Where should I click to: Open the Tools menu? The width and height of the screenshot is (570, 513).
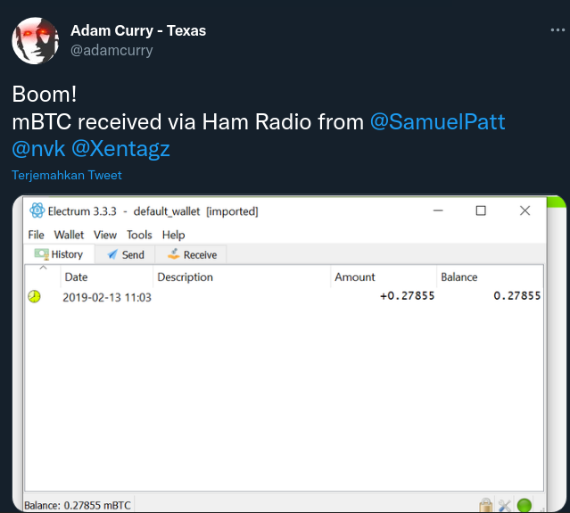139,235
